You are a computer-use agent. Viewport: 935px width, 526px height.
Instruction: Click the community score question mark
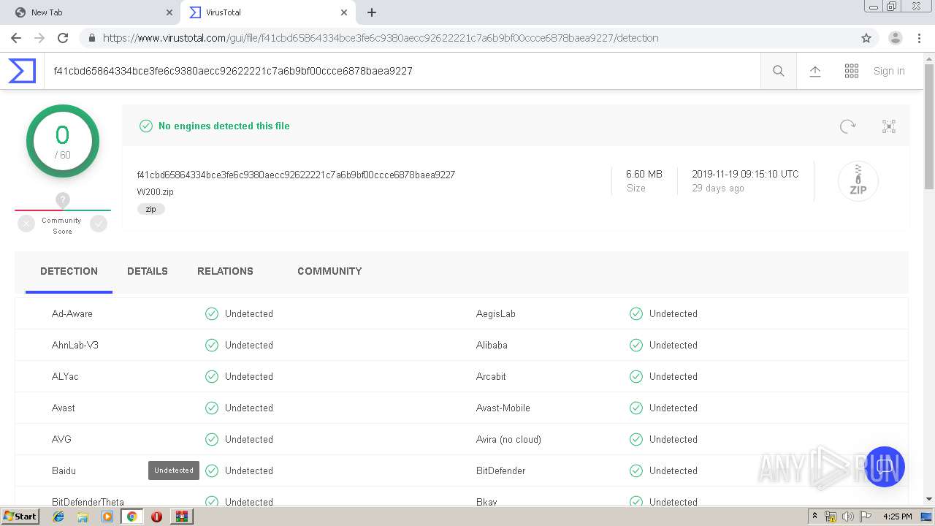[x=63, y=199]
